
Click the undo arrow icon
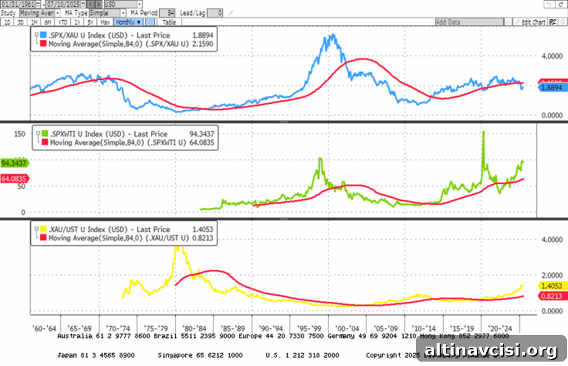pyautogui.click(x=550, y=4)
